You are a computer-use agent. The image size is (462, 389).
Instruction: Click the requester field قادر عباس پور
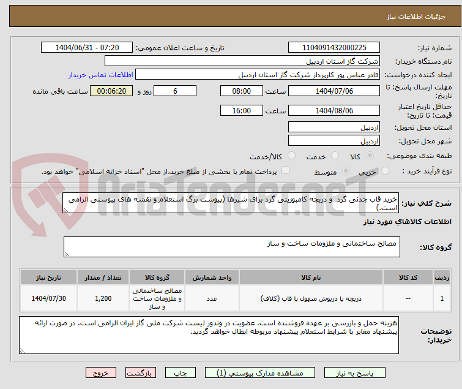click(x=258, y=75)
